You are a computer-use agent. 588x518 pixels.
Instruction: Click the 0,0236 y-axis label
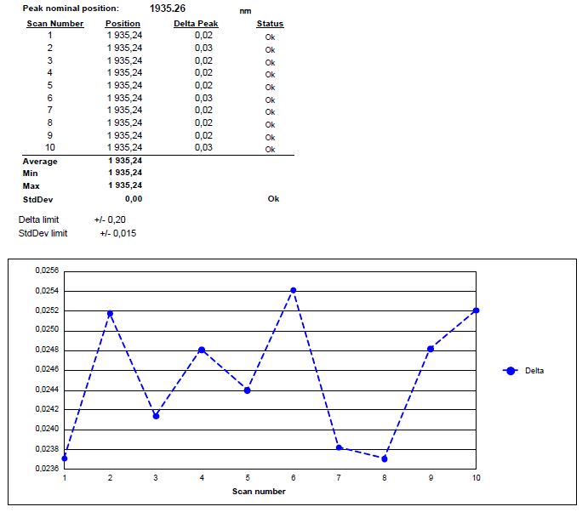[47, 469]
